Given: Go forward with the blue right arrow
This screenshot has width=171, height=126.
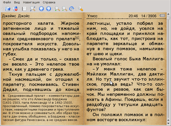Looking at the screenshot, I should (x=49, y=9).
